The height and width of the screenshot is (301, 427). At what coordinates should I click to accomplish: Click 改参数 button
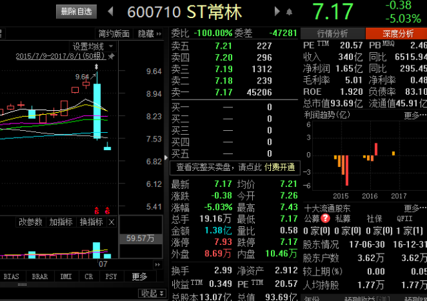31,222
